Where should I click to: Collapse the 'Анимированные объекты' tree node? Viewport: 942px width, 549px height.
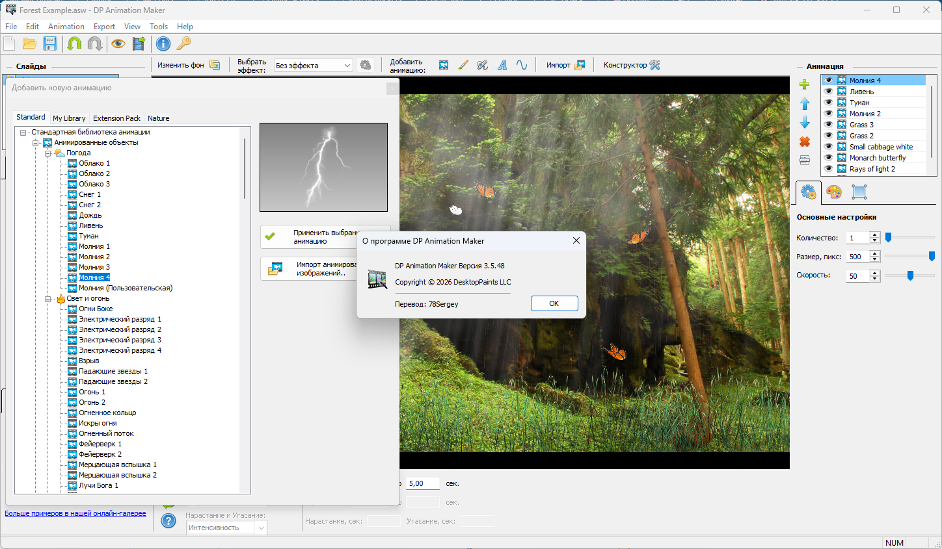pos(36,143)
